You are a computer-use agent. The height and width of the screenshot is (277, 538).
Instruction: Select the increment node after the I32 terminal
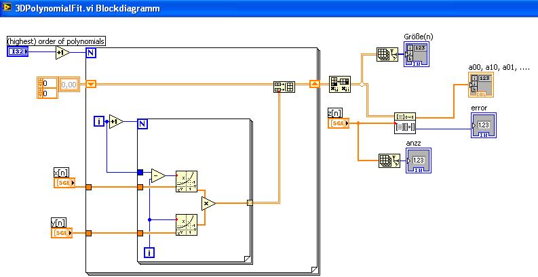[62, 52]
